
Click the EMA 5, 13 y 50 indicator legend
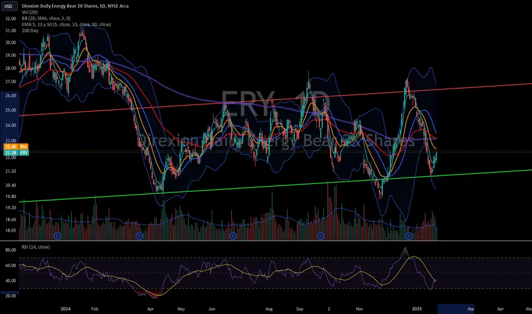pyautogui.click(x=66, y=25)
